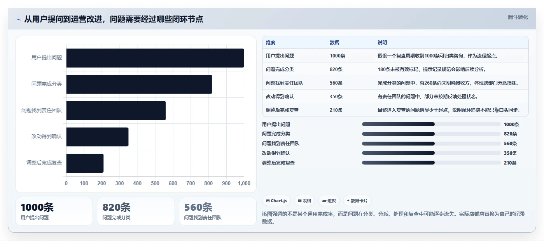This screenshot has width=544, height=241.
Task: Open the 820条 问题完成分类 data card
Action: [136, 211]
